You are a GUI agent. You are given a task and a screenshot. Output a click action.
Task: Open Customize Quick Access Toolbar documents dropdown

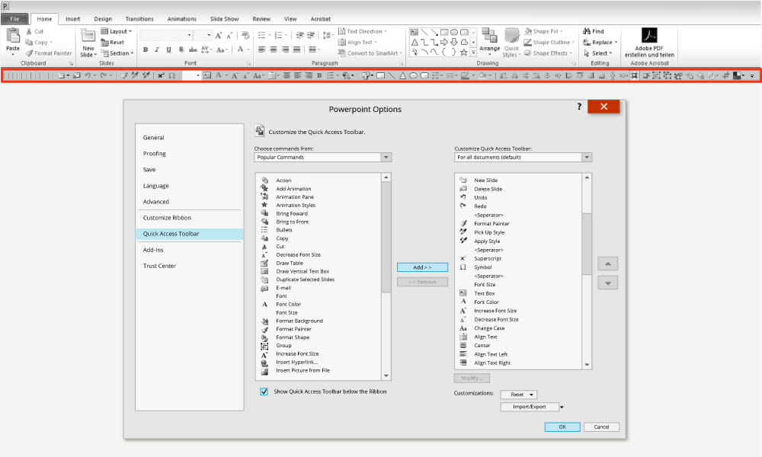(587, 158)
